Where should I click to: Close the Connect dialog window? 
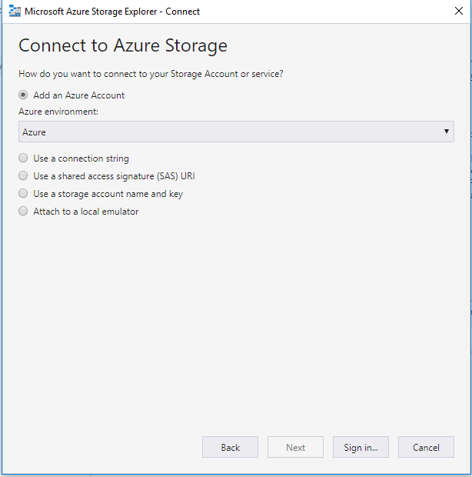[459, 11]
